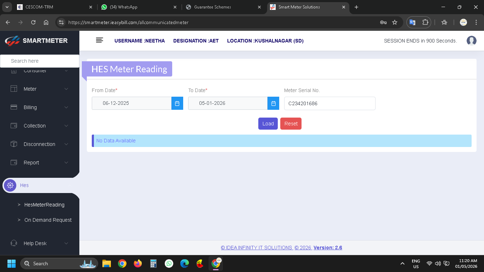
Task: Expand the Consumer menu chevron
Action: tap(66, 70)
